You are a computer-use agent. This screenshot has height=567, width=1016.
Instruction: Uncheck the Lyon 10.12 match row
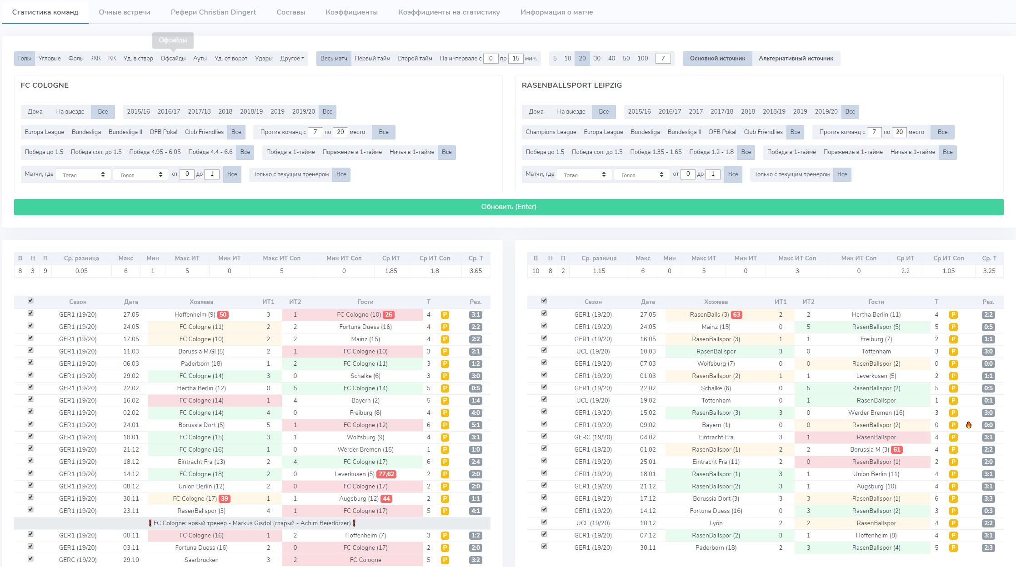point(544,522)
